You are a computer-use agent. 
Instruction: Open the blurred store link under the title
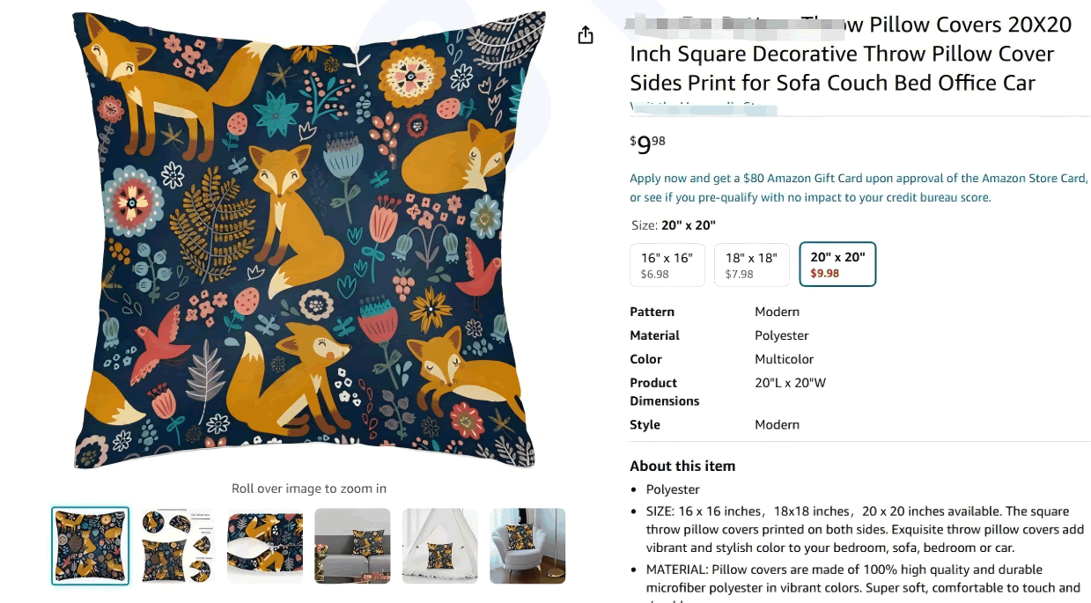pos(704,107)
